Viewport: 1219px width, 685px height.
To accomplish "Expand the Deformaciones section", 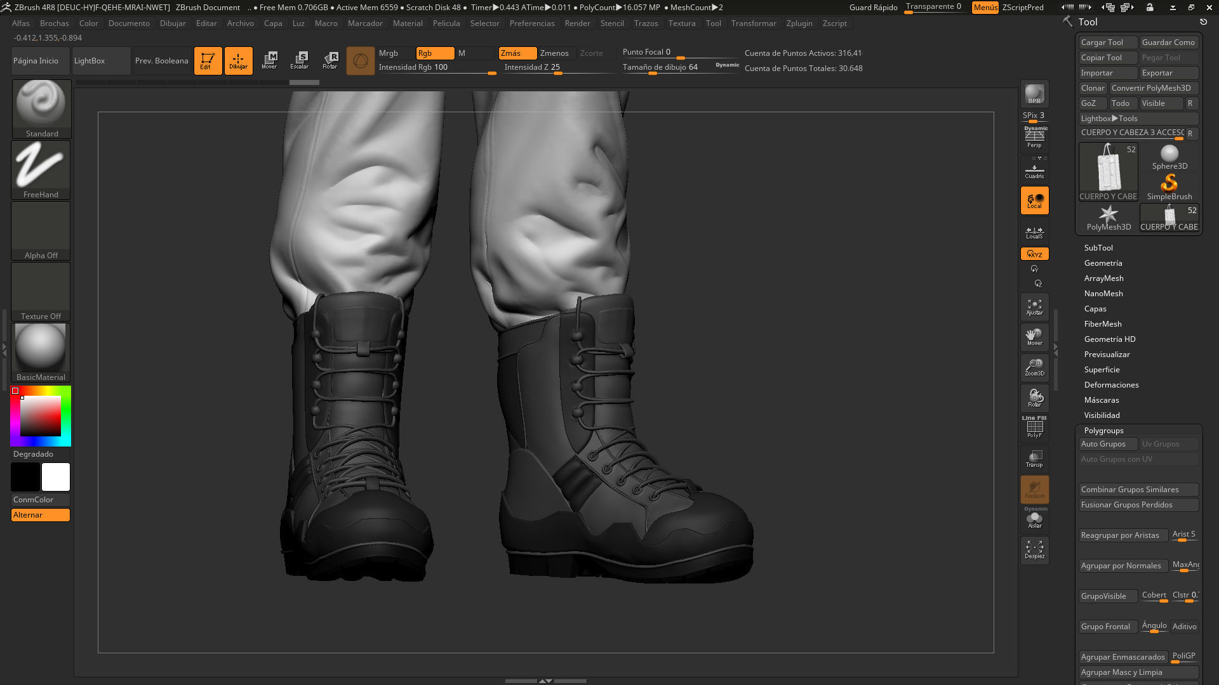I will pyautogui.click(x=1111, y=385).
